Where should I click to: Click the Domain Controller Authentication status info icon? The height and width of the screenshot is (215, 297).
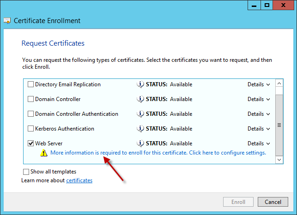coord(140,114)
